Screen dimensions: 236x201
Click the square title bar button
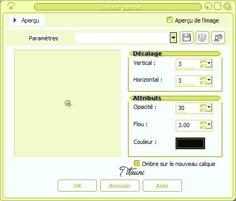(x=218, y=6)
